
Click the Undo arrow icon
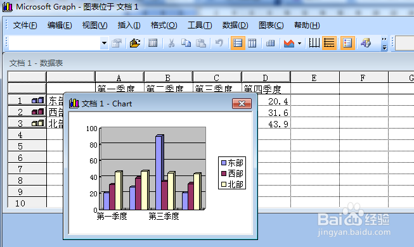[x=219, y=43]
